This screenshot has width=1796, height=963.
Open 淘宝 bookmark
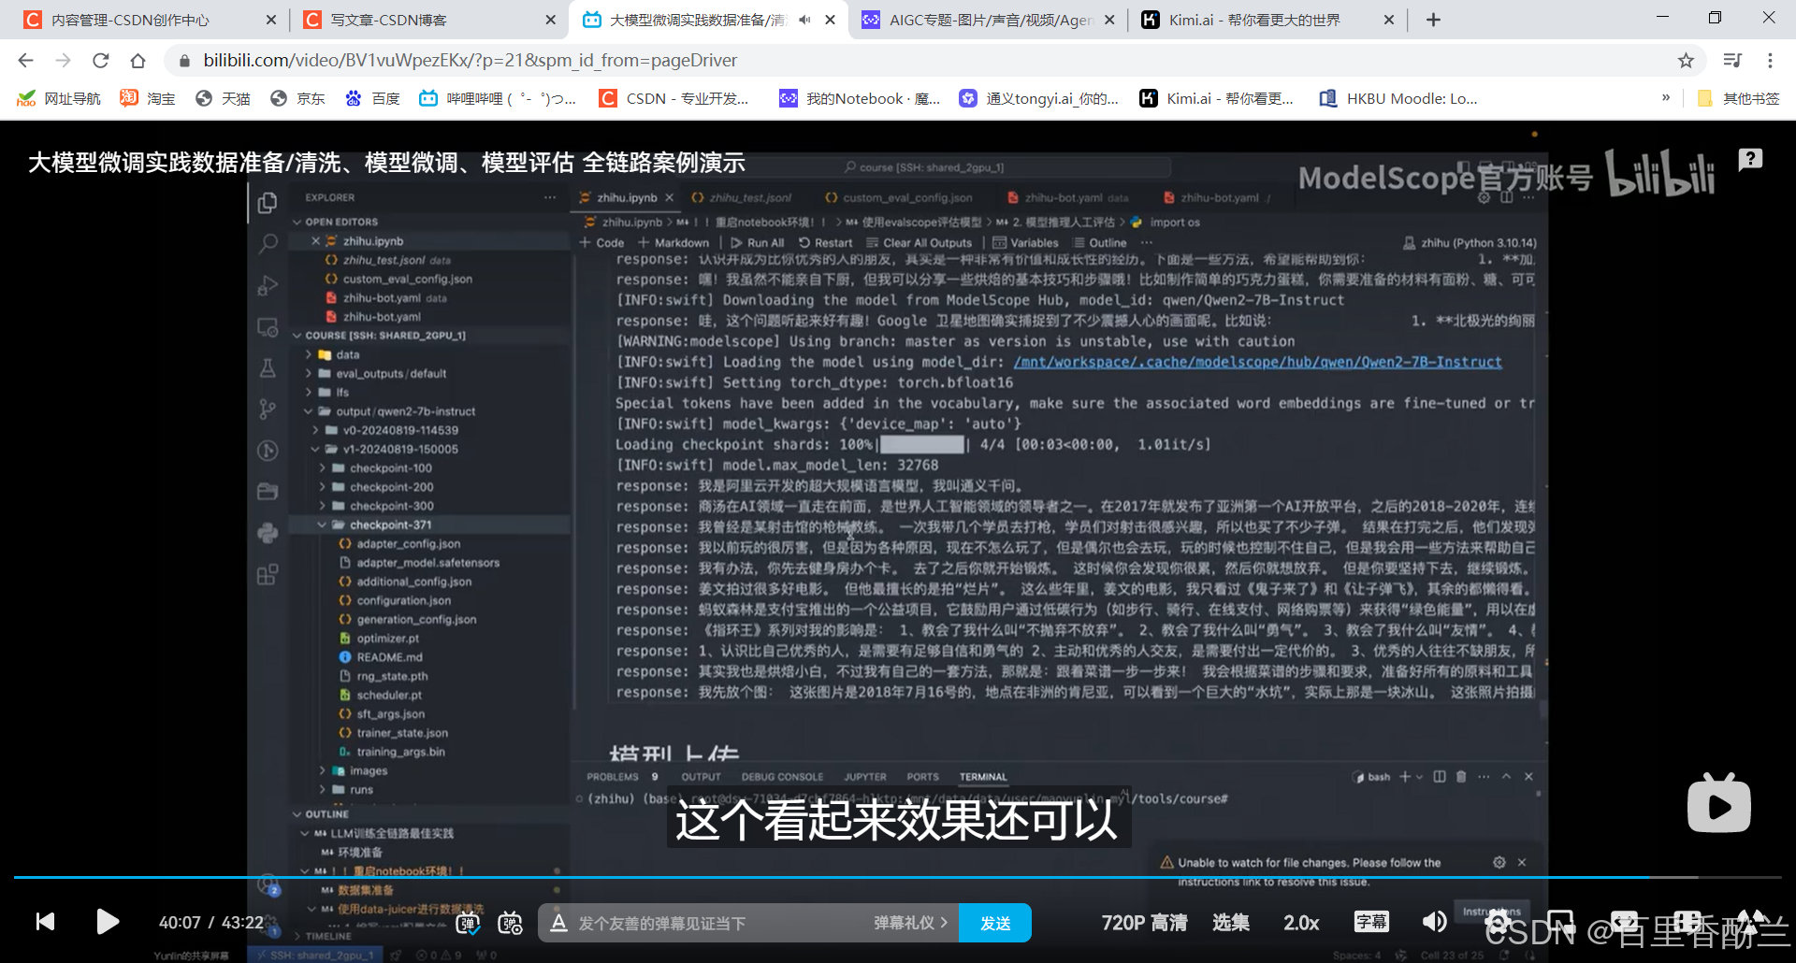pyautogui.click(x=148, y=98)
